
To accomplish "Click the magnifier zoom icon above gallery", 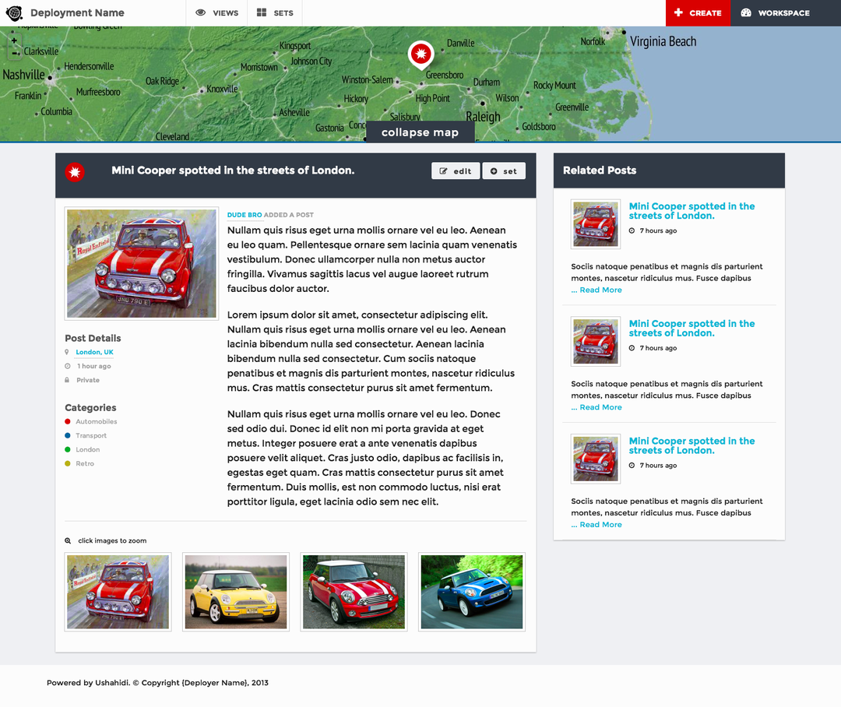I will 68,540.
